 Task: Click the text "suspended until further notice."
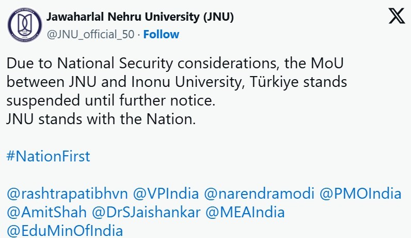[x=111, y=100]
